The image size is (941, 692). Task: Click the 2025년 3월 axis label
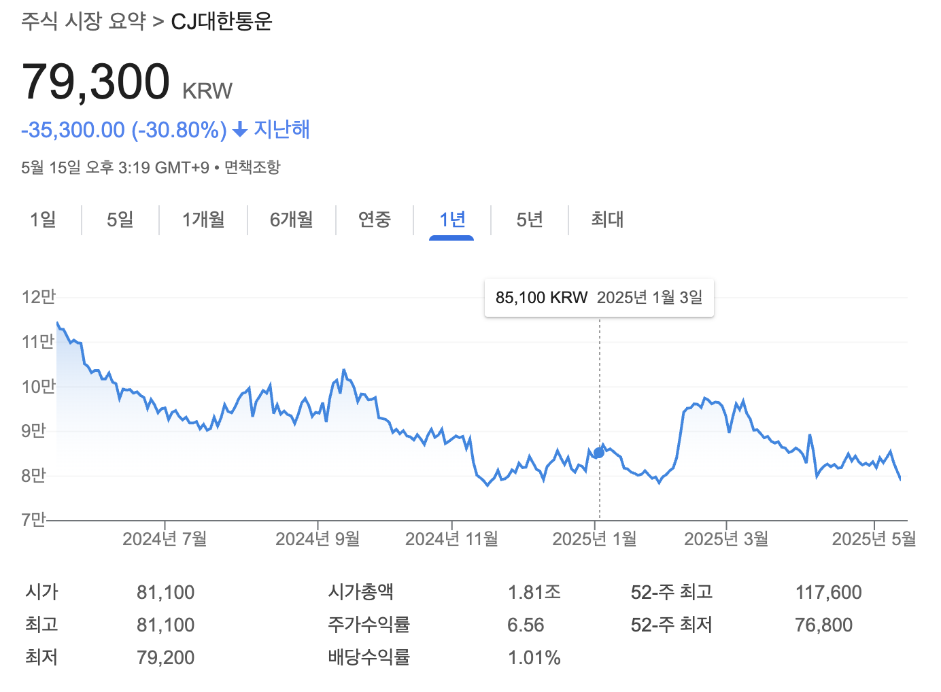tap(726, 539)
